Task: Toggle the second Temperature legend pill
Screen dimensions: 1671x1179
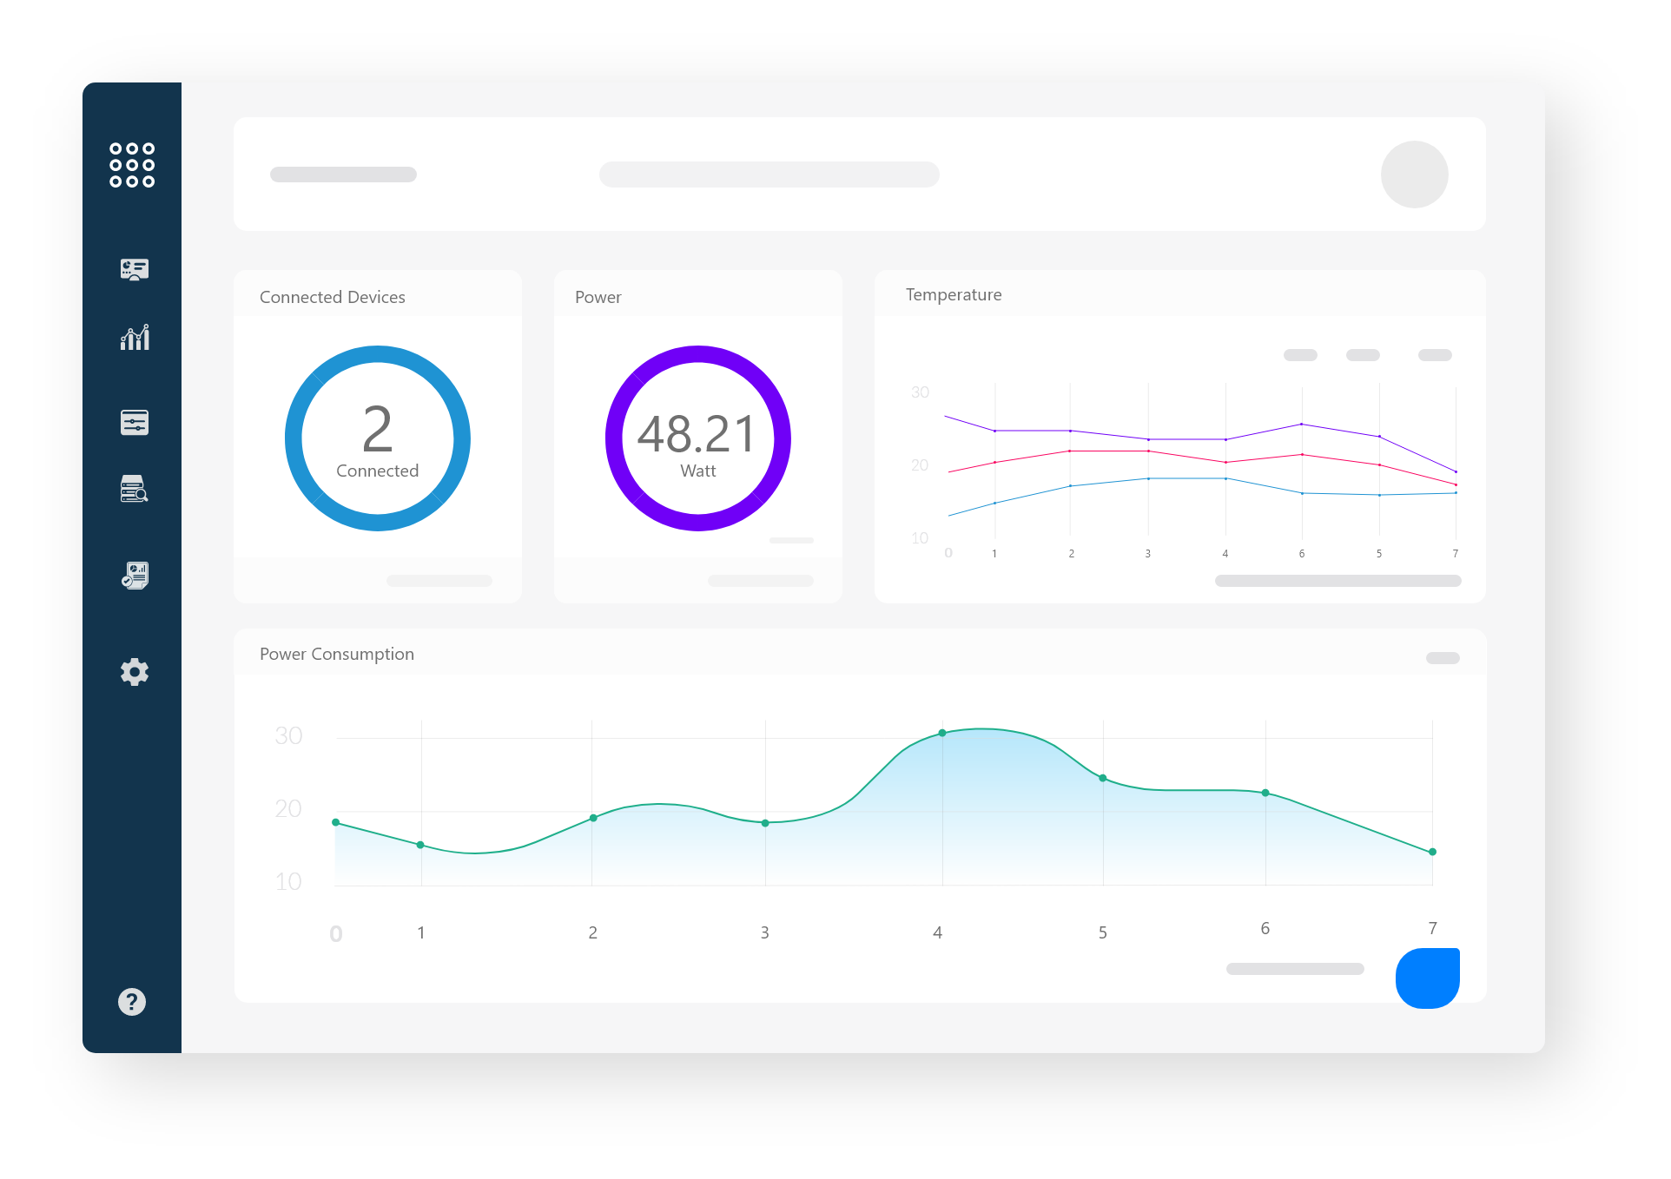Action: (1363, 355)
